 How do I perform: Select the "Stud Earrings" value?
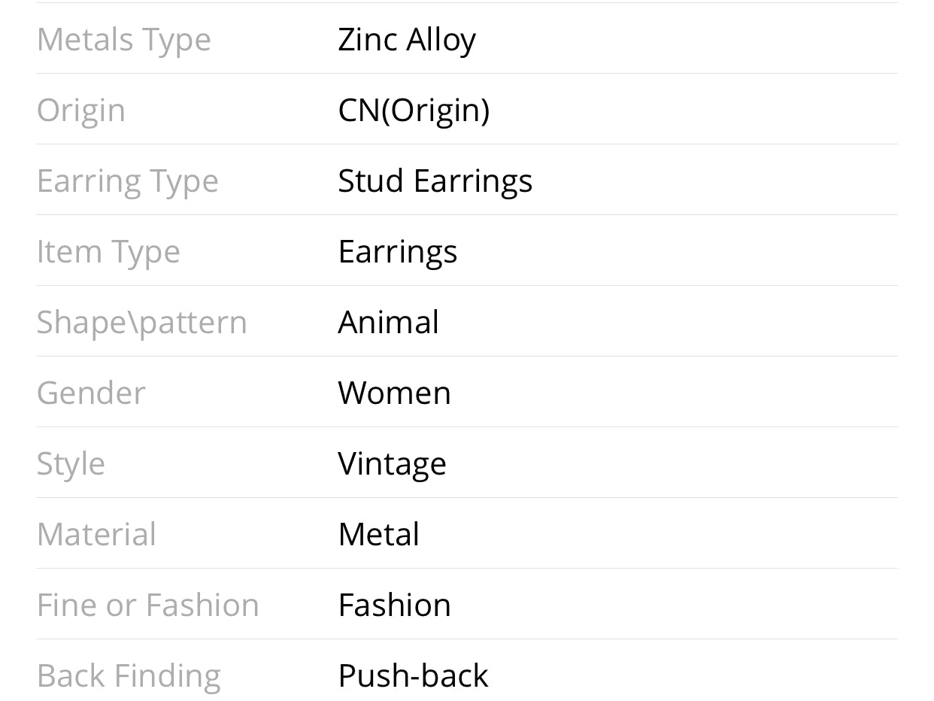(x=435, y=181)
